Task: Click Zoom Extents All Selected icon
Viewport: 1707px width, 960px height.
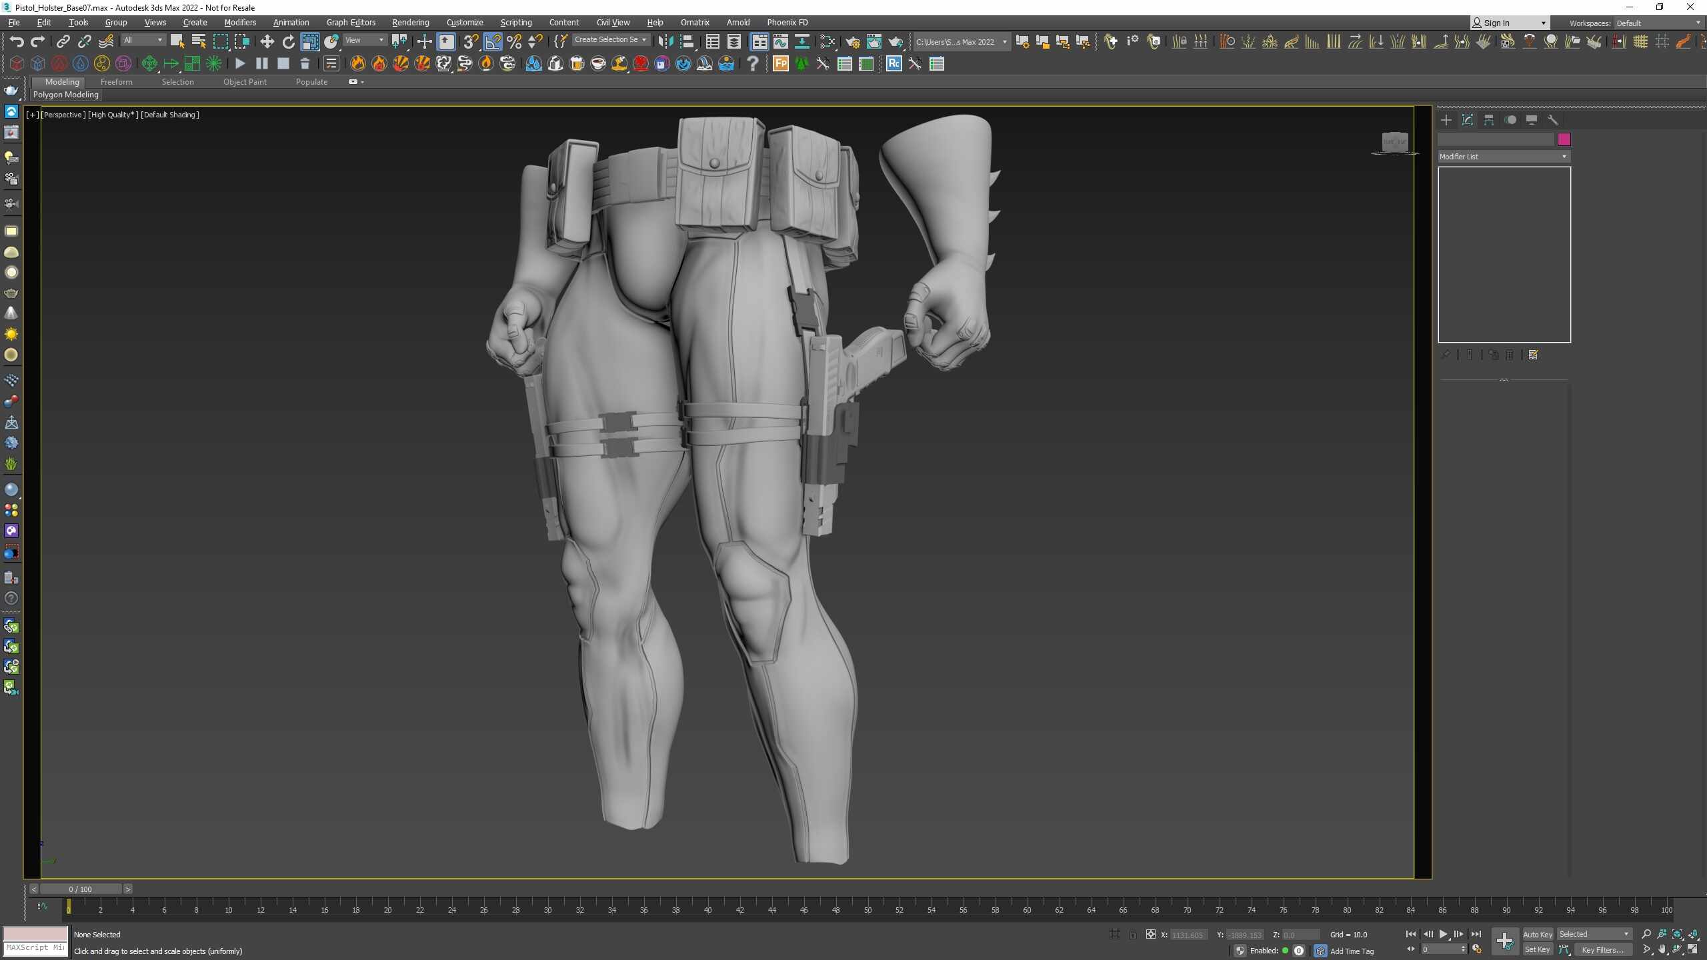Action: tap(1693, 934)
